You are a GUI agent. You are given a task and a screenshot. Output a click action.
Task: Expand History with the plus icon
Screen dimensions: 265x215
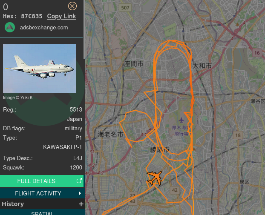point(81,204)
